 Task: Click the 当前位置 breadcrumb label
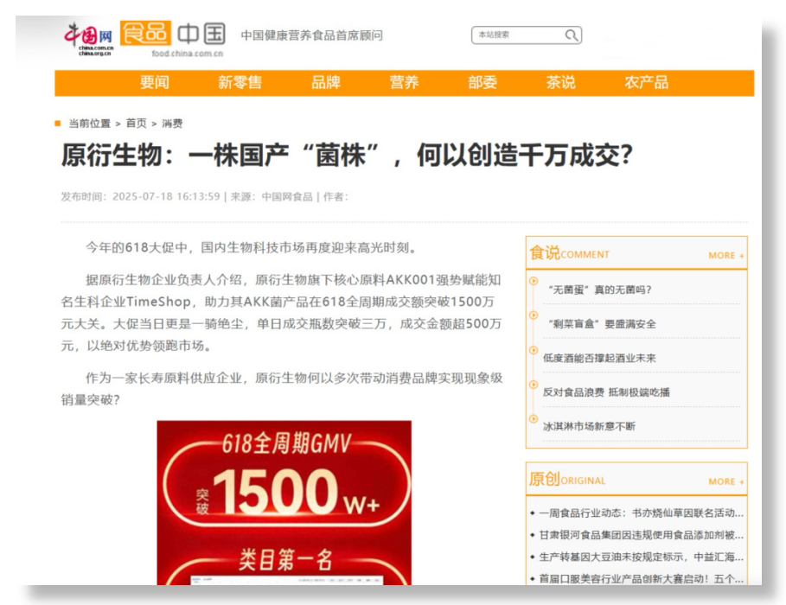89,124
